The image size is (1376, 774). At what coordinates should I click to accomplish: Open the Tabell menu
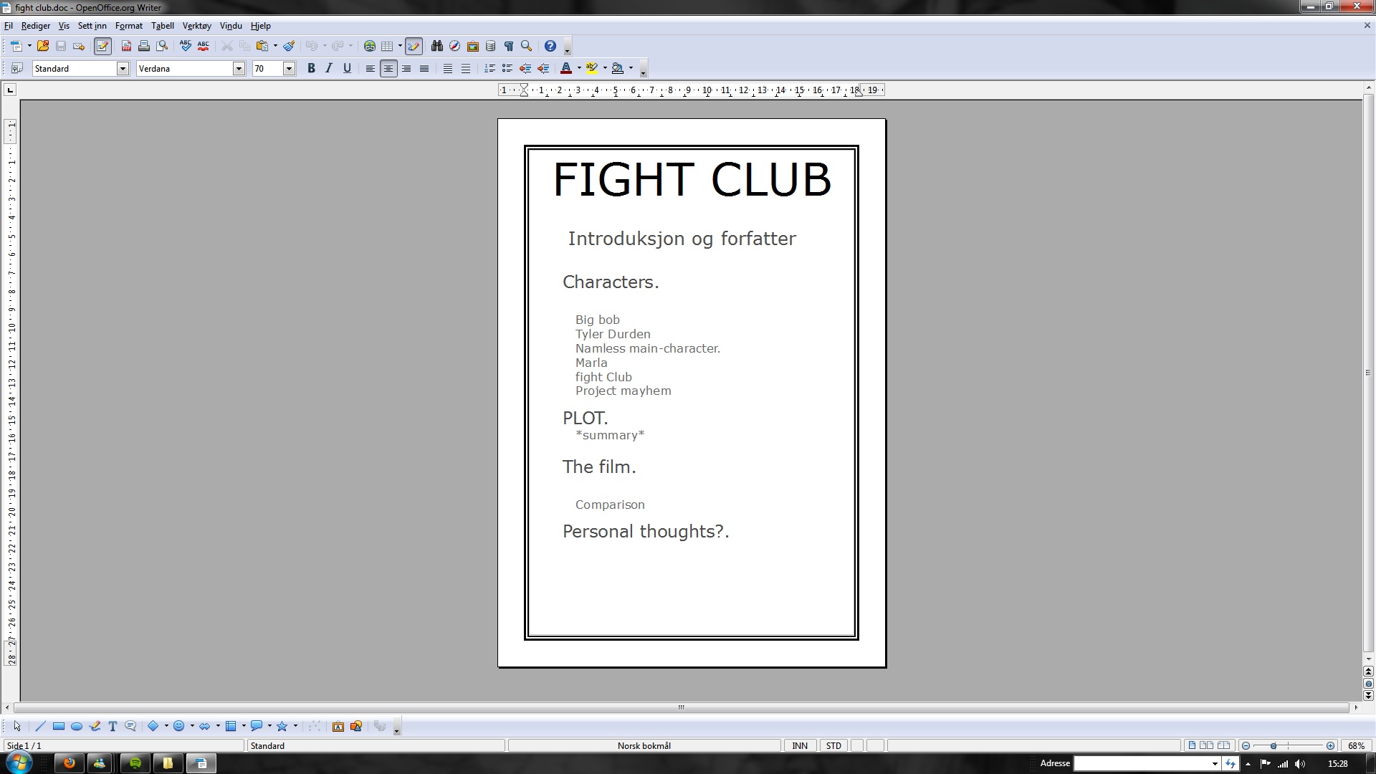tap(163, 26)
